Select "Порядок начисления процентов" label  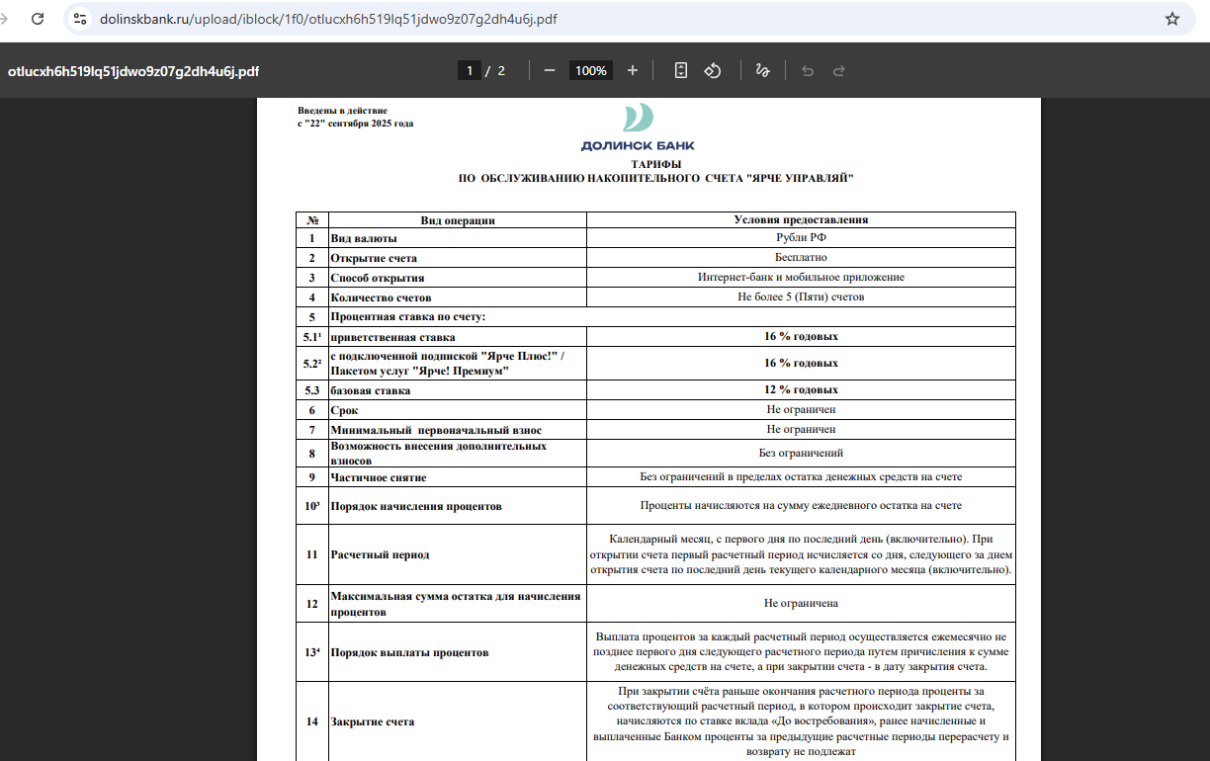[416, 506]
